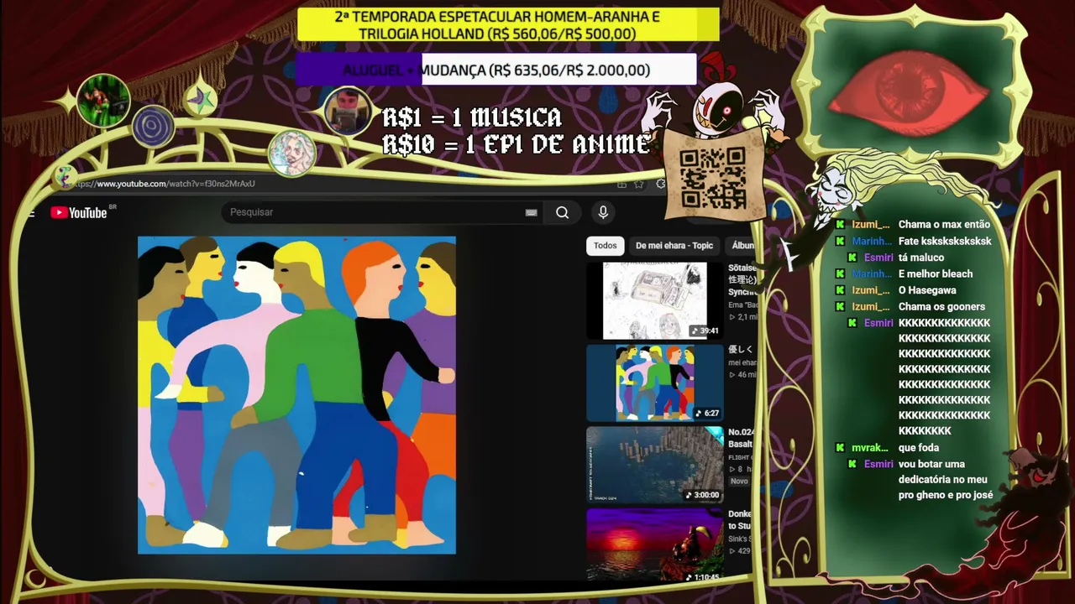This screenshot has width=1075, height=604.
Task: Click the "Sōtaise" video title
Action: click(742, 279)
